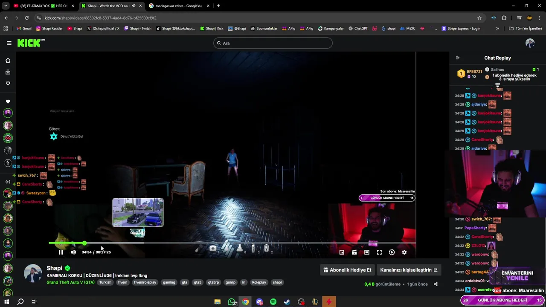Open the Chrome extensions menu
The height and width of the screenshot is (307, 546).
[x=504, y=18]
